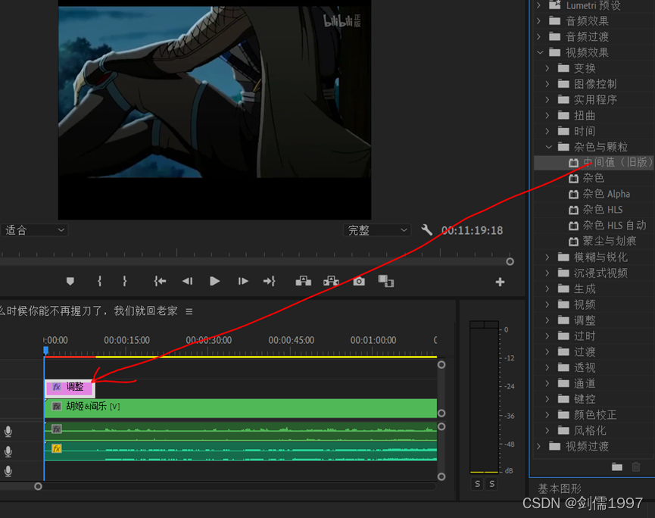Solo left channel S button
The width and height of the screenshot is (655, 518).
pos(478,484)
